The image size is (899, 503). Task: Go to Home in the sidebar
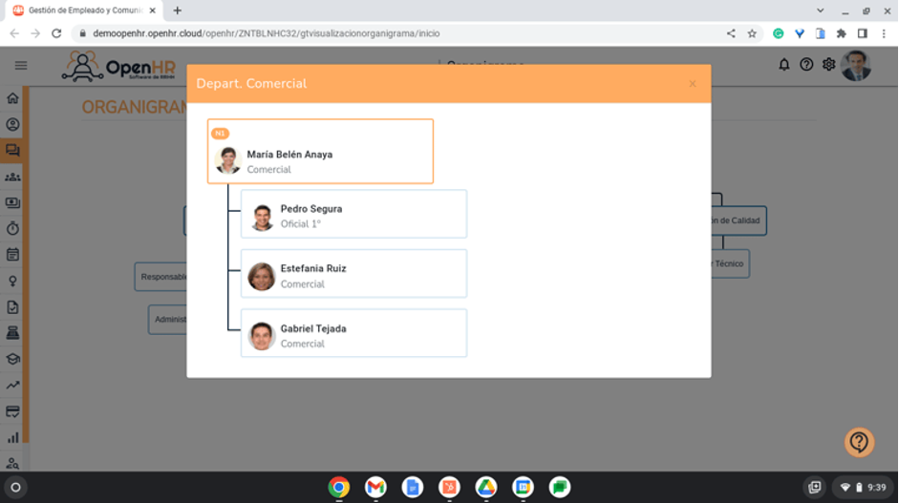pyautogui.click(x=12, y=98)
